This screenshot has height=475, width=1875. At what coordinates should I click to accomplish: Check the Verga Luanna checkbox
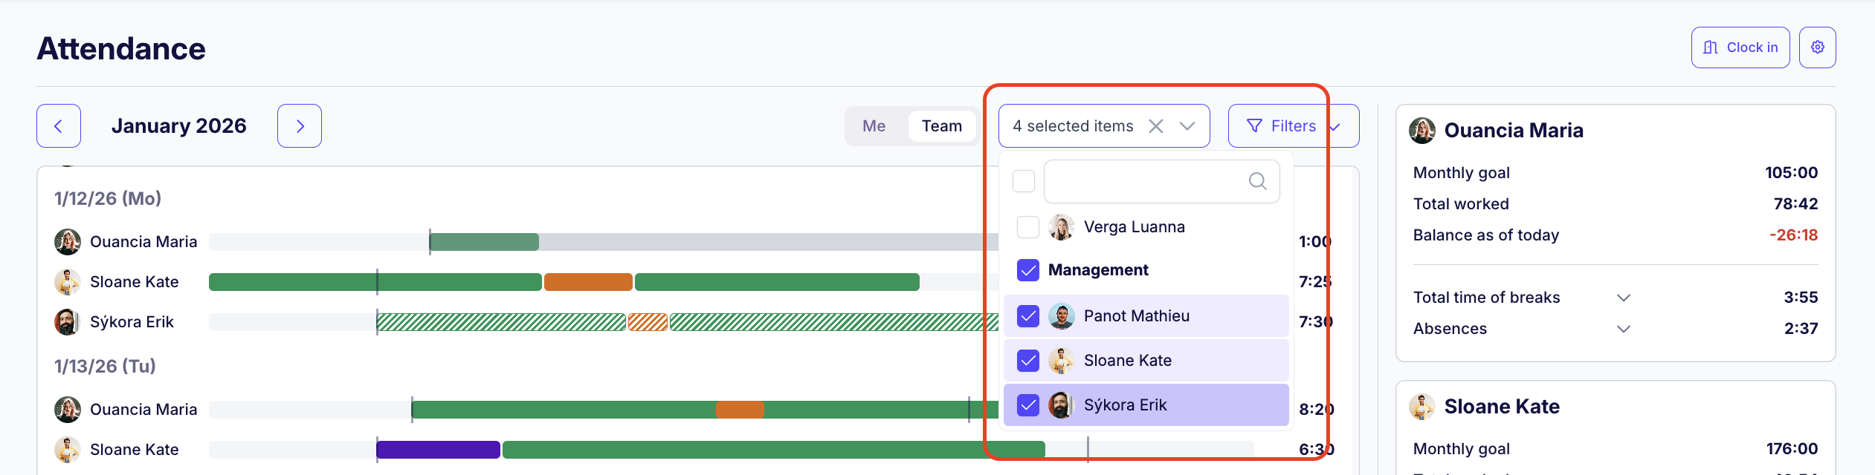[1027, 227]
